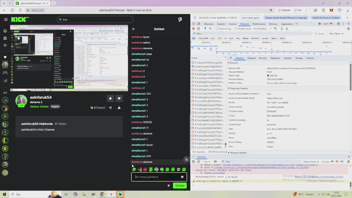Screen dimensions: 352x198
Task: Report the stream via warning triangle icon
Action: 119,108
